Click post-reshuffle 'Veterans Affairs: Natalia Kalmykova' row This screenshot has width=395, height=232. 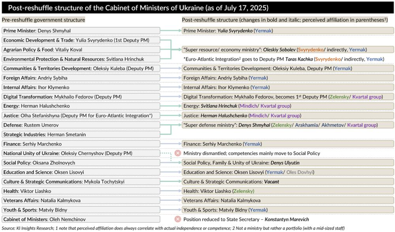288,200
